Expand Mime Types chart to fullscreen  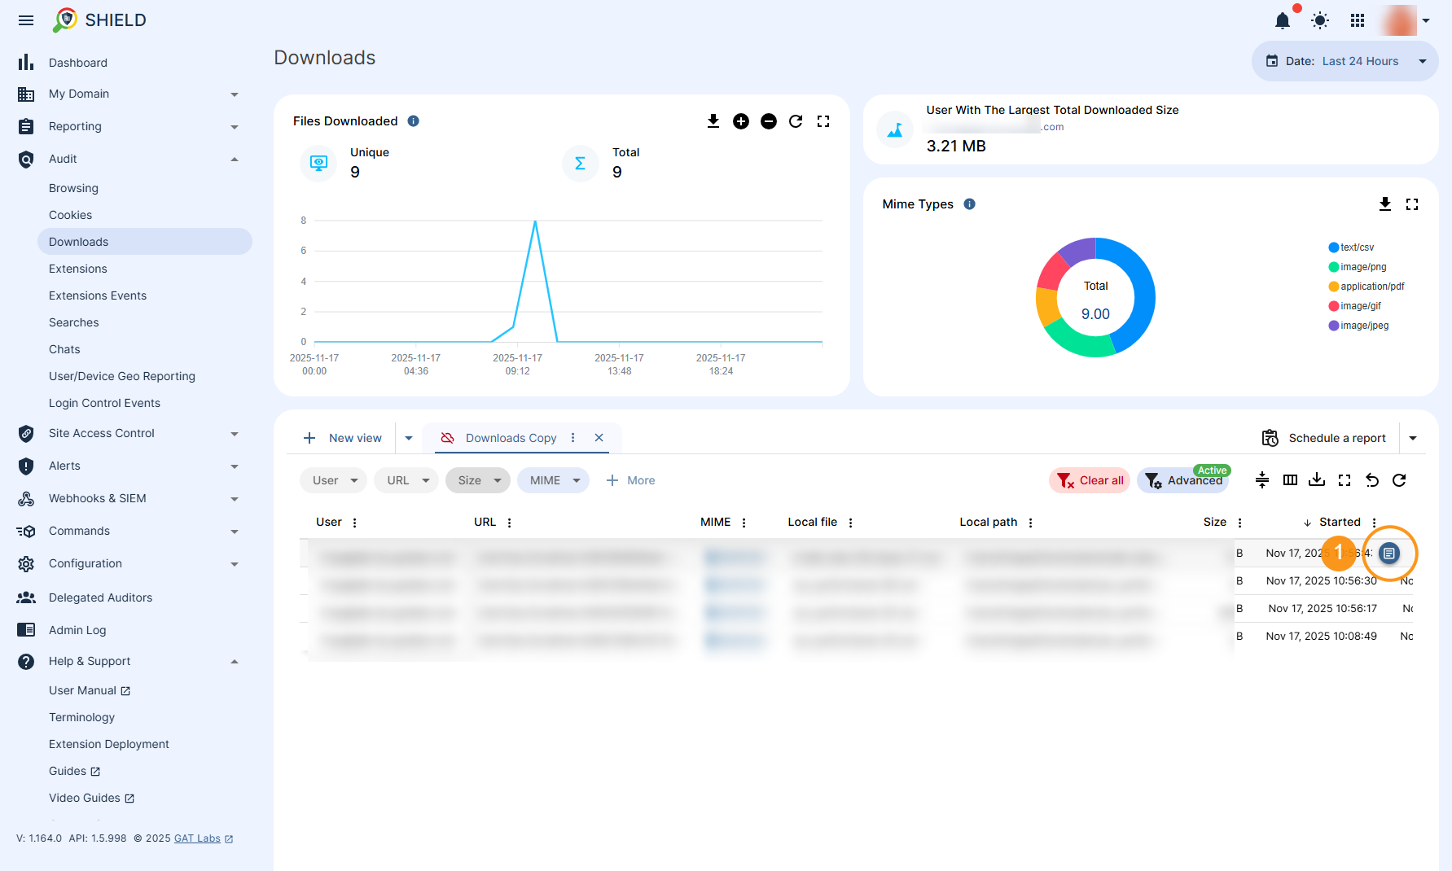click(1412, 204)
